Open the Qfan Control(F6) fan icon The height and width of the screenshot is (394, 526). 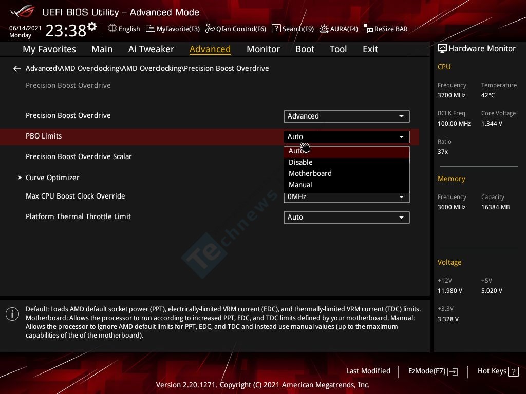coord(210,29)
